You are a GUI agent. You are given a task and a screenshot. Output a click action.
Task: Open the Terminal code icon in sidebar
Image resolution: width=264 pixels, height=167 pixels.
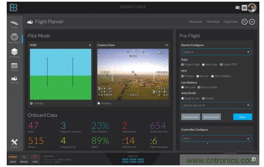14,66
